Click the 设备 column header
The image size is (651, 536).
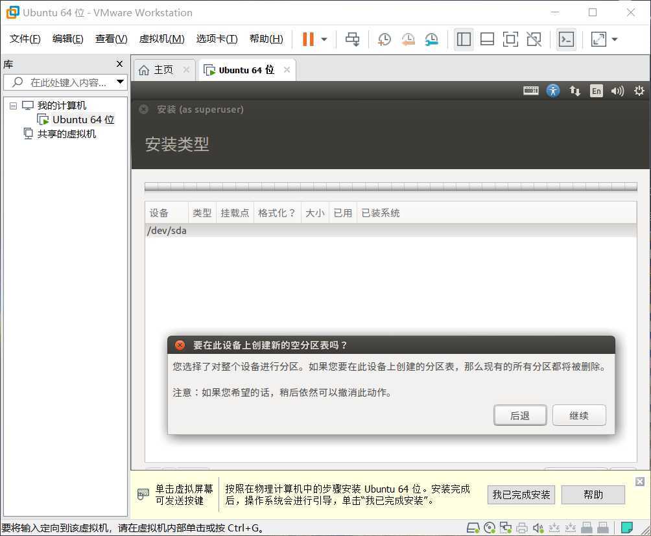point(167,213)
